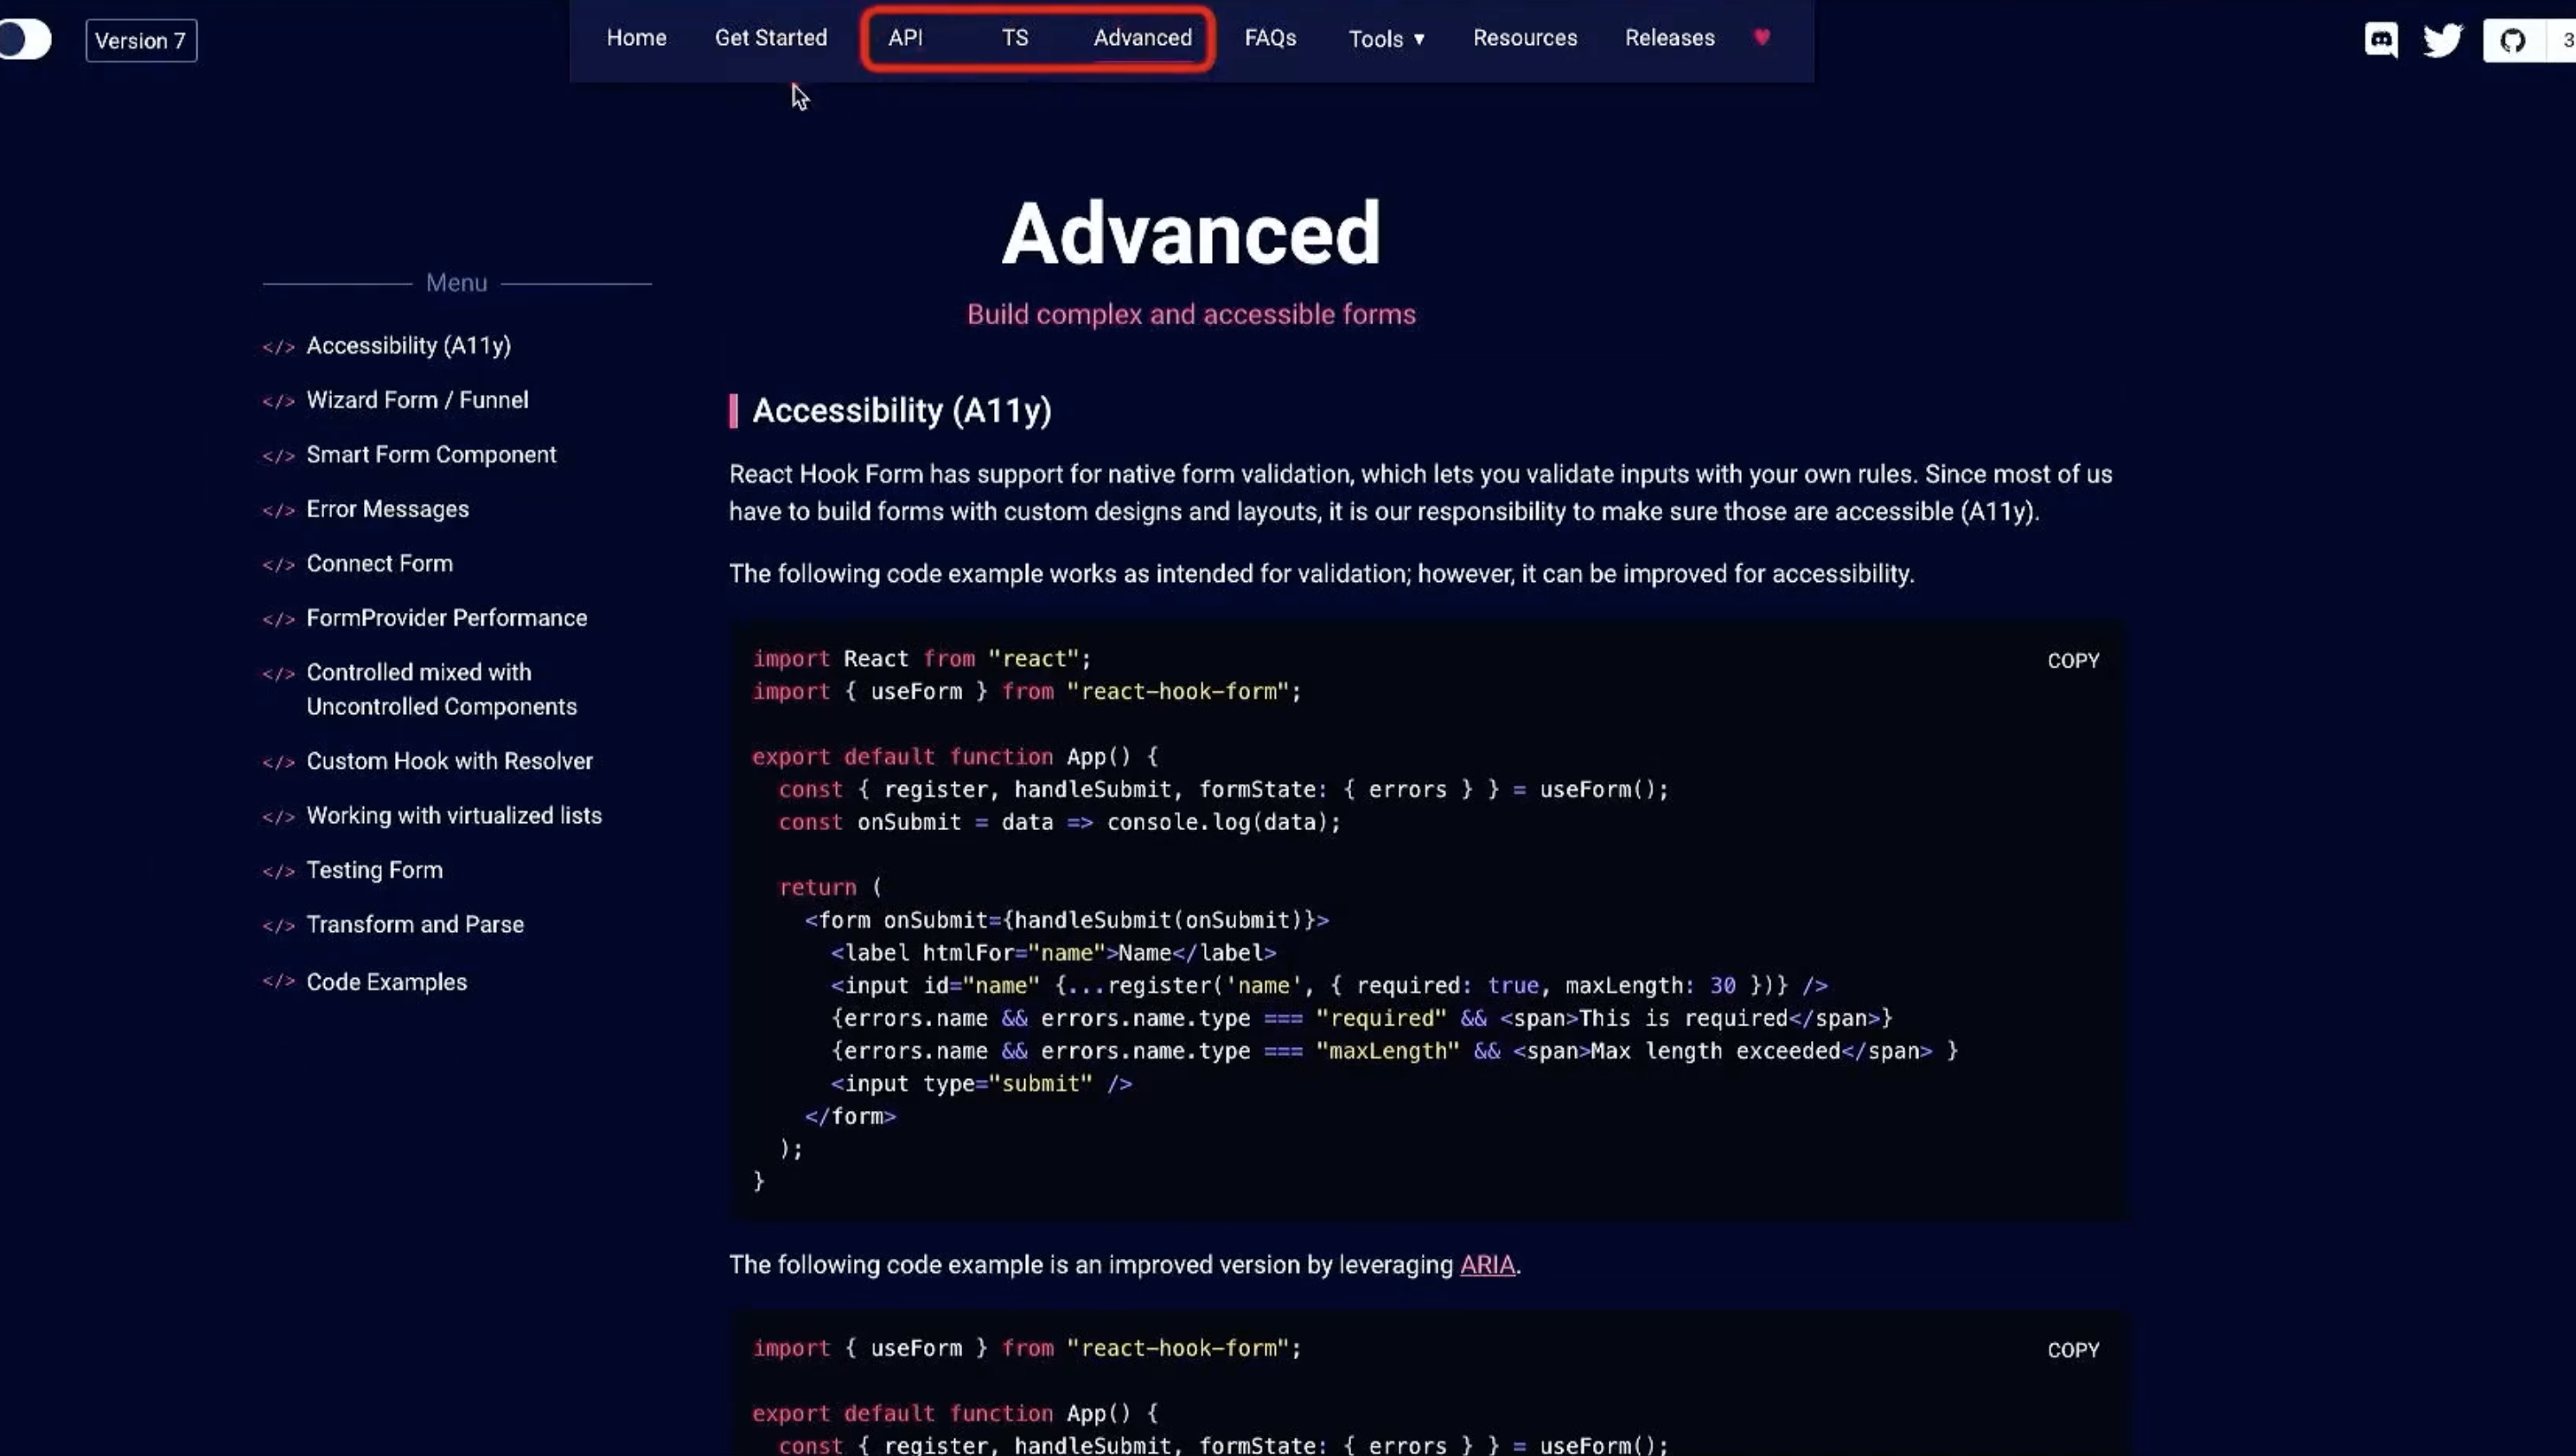Jump to FormProvider Performance section

(x=446, y=618)
